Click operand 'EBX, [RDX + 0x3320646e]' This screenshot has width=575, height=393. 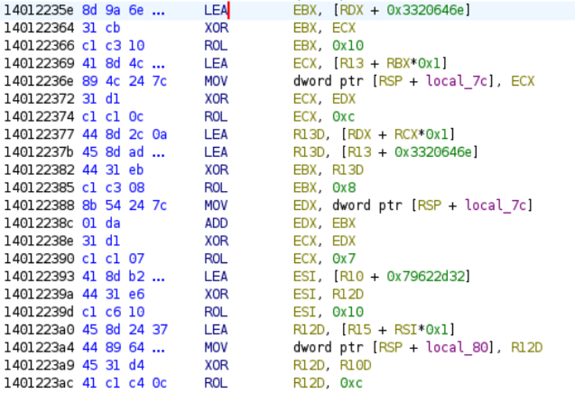382,10
